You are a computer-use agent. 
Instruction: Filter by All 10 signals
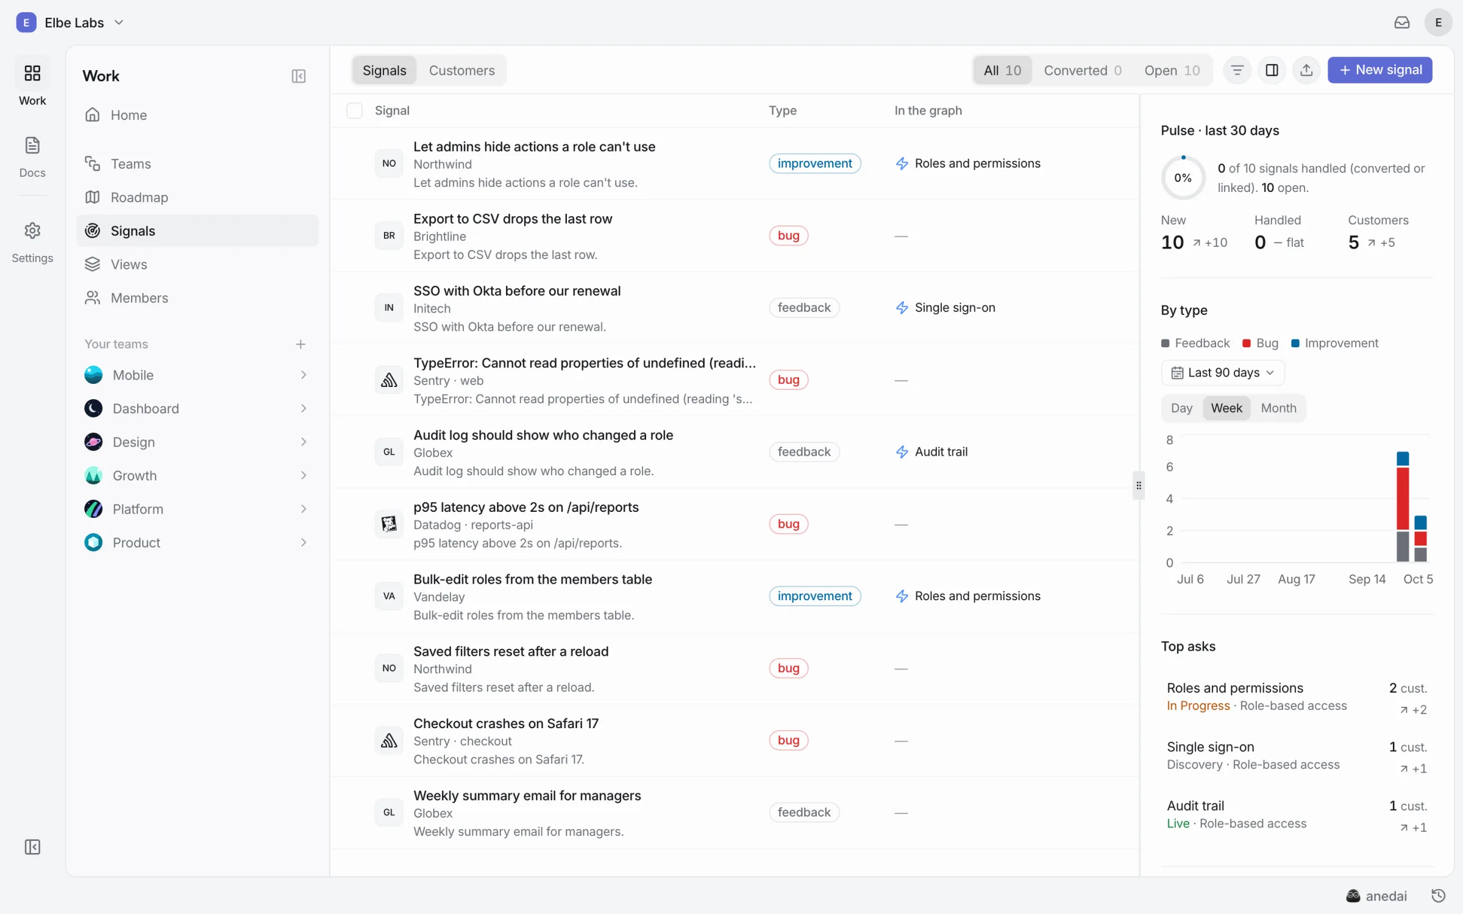click(1002, 70)
